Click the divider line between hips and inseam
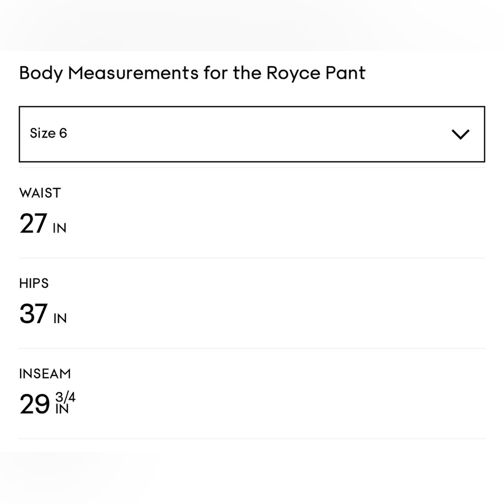Screen dimensions: 504x504 tap(251, 348)
